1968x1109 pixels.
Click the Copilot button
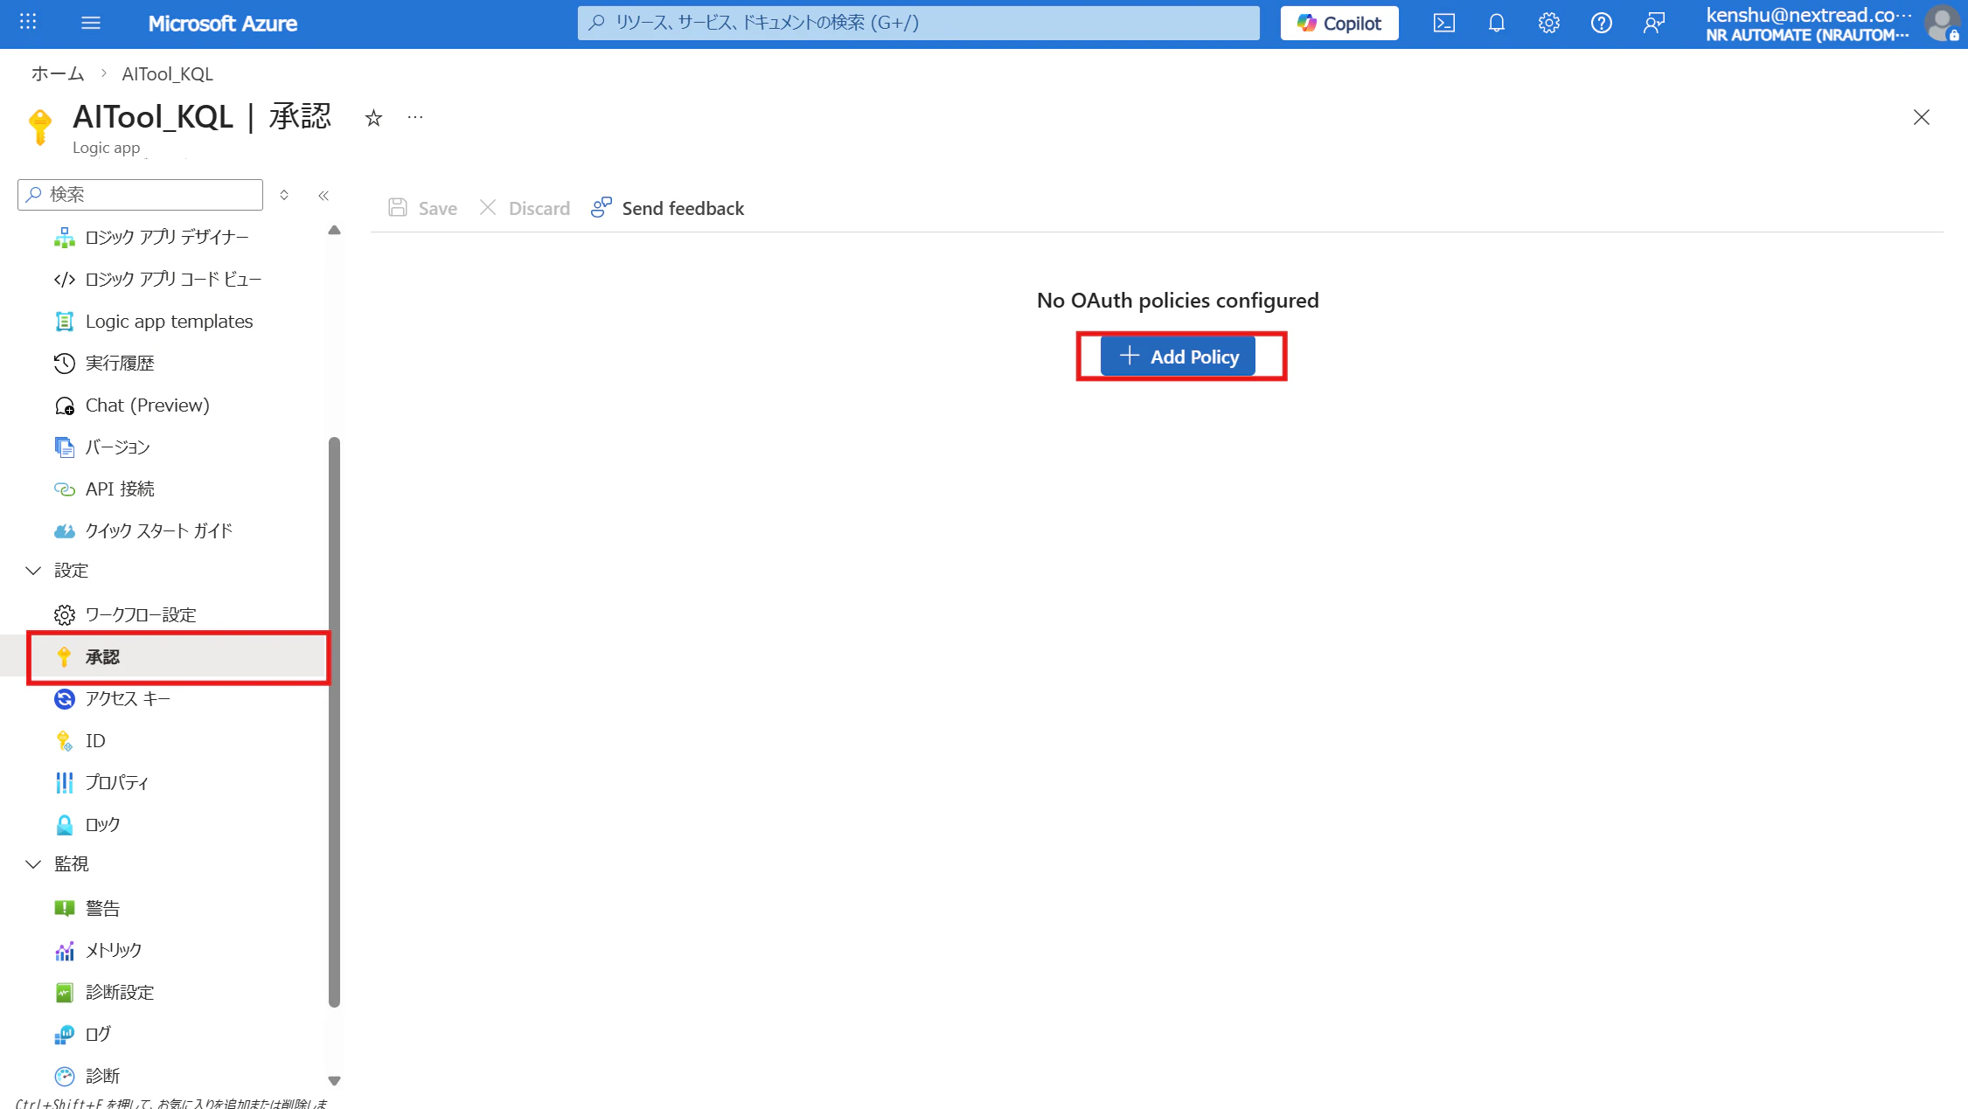point(1339,24)
